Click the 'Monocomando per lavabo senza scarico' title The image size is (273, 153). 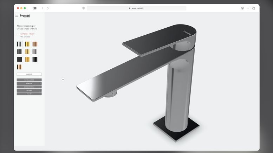pos(27,27)
